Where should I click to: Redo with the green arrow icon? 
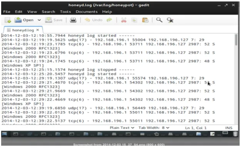click(109, 20)
